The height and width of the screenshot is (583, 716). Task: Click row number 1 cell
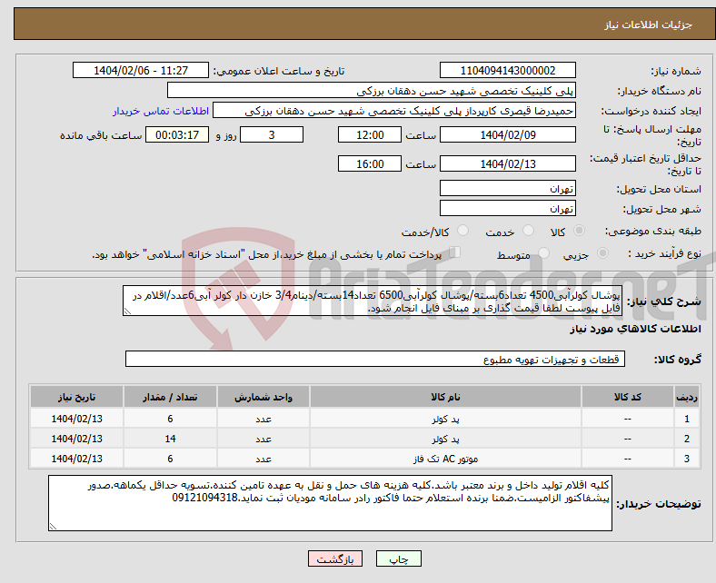click(687, 419)
